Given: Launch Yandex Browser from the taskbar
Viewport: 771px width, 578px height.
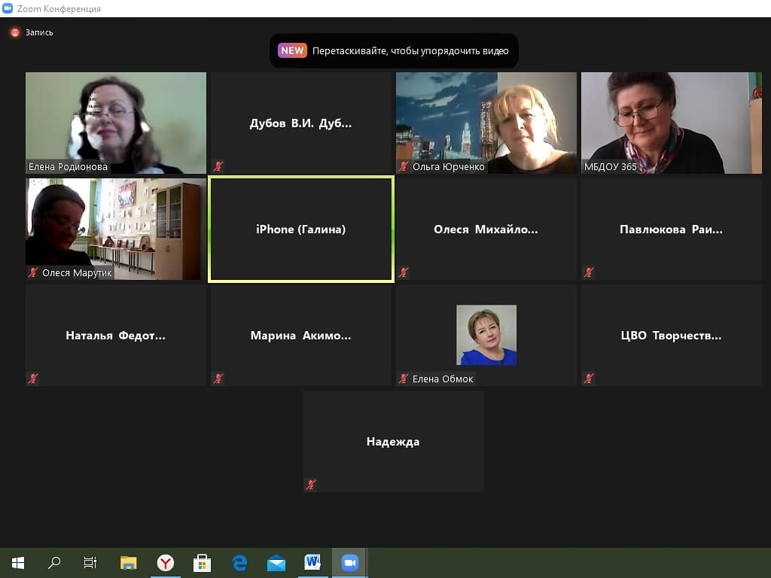Looking at the screenshot, I should [x=165, y=563].
